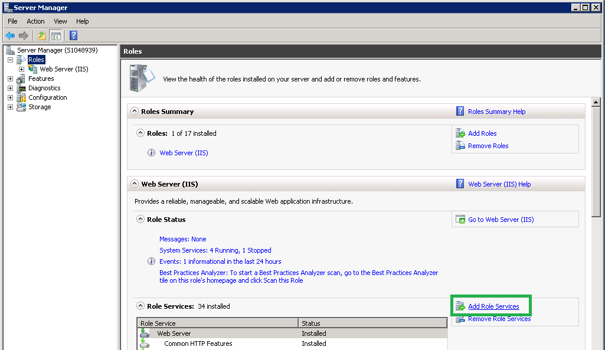Click the Role Service column header
Image resolution: width=605 pixels, height=350 pixels.
[218, 323]
